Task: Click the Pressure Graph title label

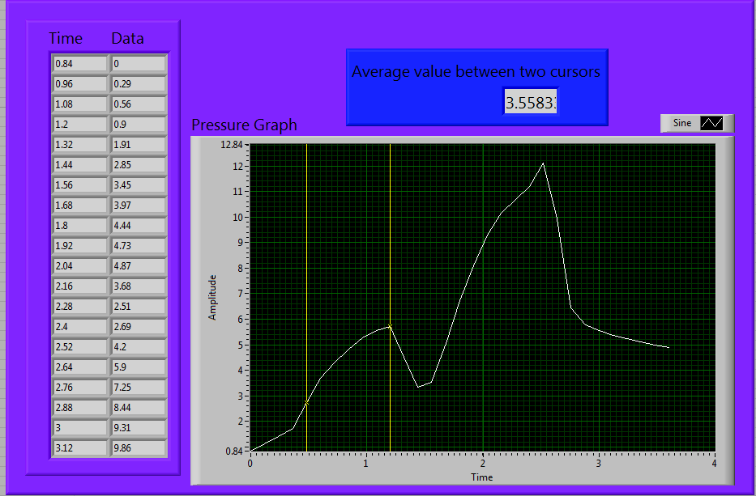Action: click(244, 125)
